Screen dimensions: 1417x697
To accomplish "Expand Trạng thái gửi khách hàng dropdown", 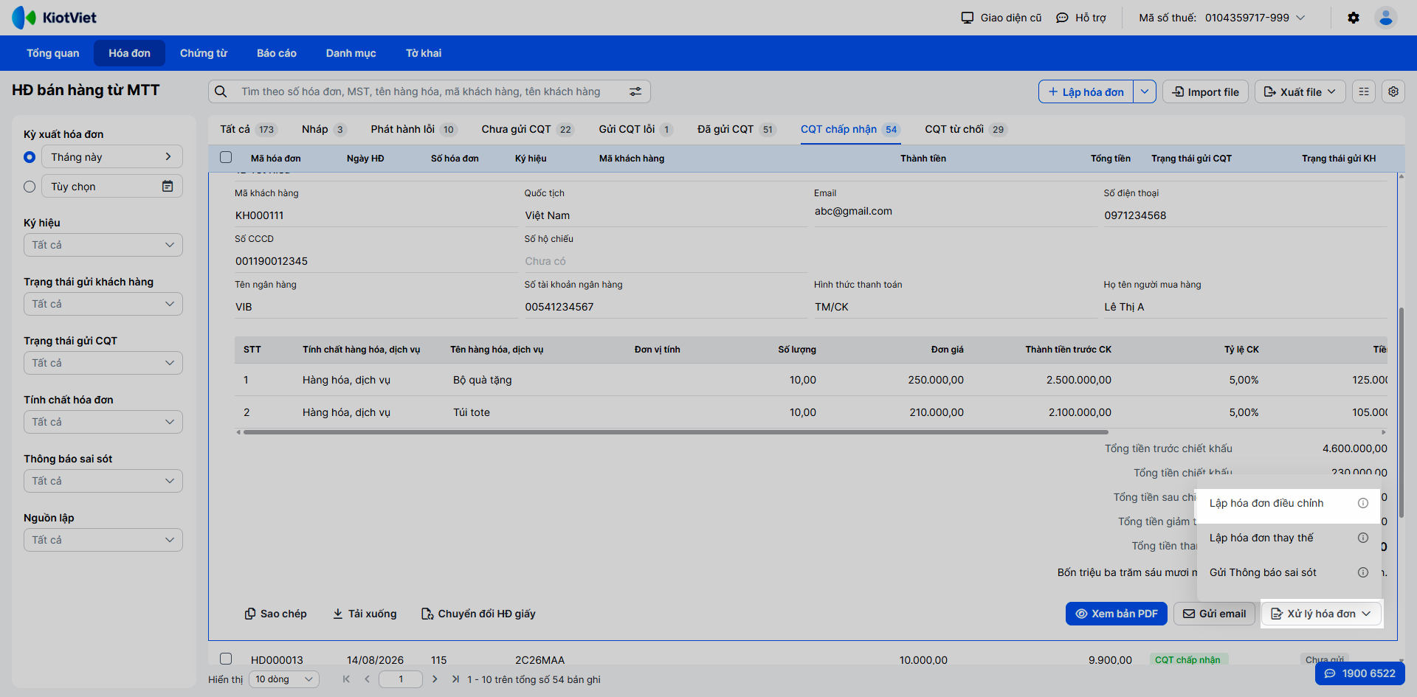I will point(103,304).
